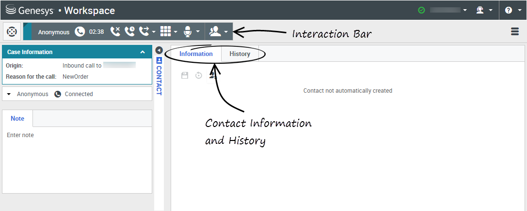Viewport: 527px width, 211px height.
Task: Click the end call icon
Action: pyautogui.click(x=115, y=32)
